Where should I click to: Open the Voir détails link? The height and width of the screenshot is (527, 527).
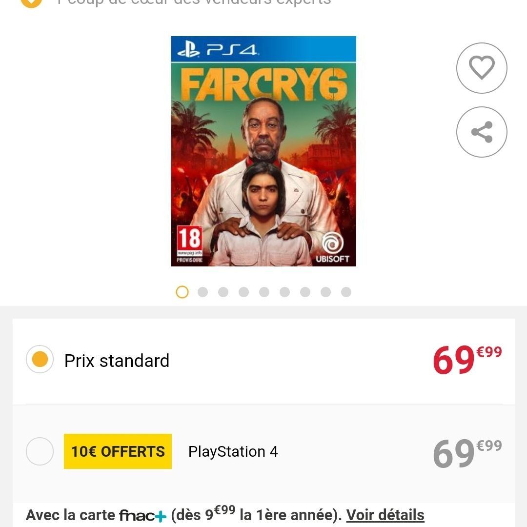[385, 515]
